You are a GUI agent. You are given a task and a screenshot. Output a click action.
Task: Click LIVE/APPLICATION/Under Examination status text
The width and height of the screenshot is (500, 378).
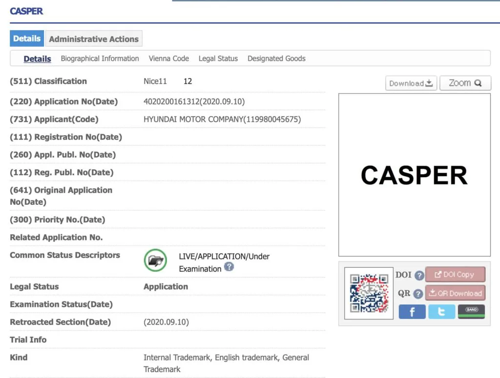[x=224, y=263]
